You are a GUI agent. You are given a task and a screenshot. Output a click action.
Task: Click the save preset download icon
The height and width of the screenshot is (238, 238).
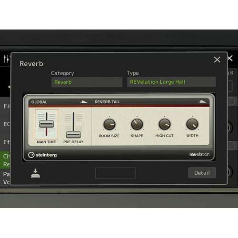point(35,173)
